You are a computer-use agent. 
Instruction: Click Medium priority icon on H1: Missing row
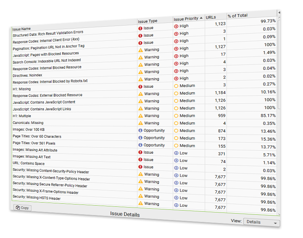[176, 86]
